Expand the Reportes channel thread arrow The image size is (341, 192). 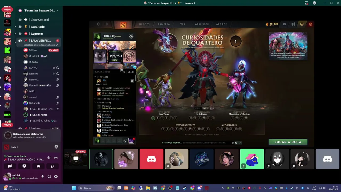[x=15, y=34]
